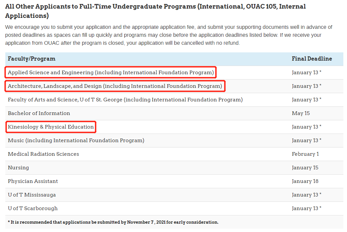Click the "Nursing" program name
Screen dimensions: 347x232
[18, 168]
